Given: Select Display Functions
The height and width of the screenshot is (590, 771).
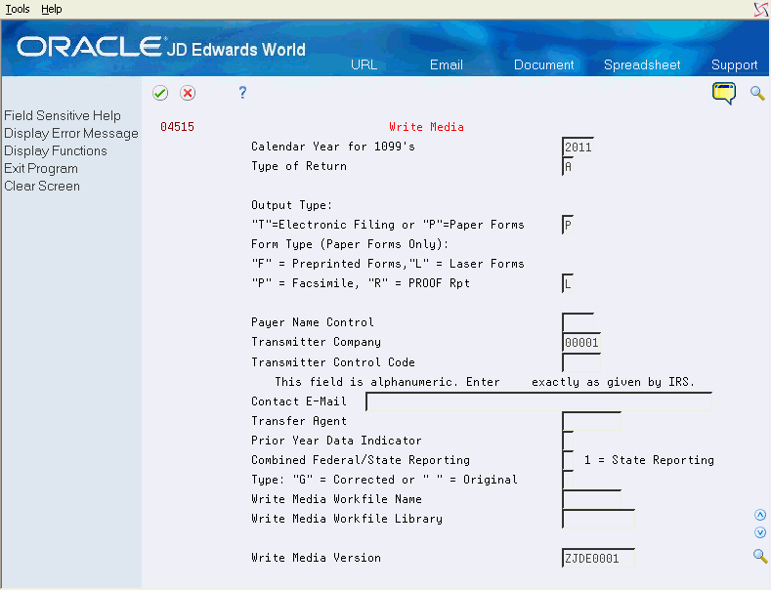Looking at the screenshot, I should coord(56,151).
